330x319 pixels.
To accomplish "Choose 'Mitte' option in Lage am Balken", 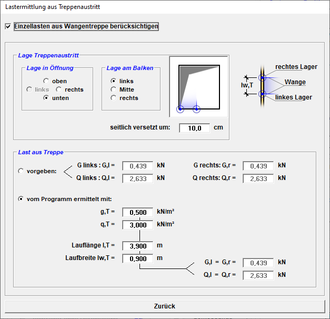I will [x=114, y=89].
